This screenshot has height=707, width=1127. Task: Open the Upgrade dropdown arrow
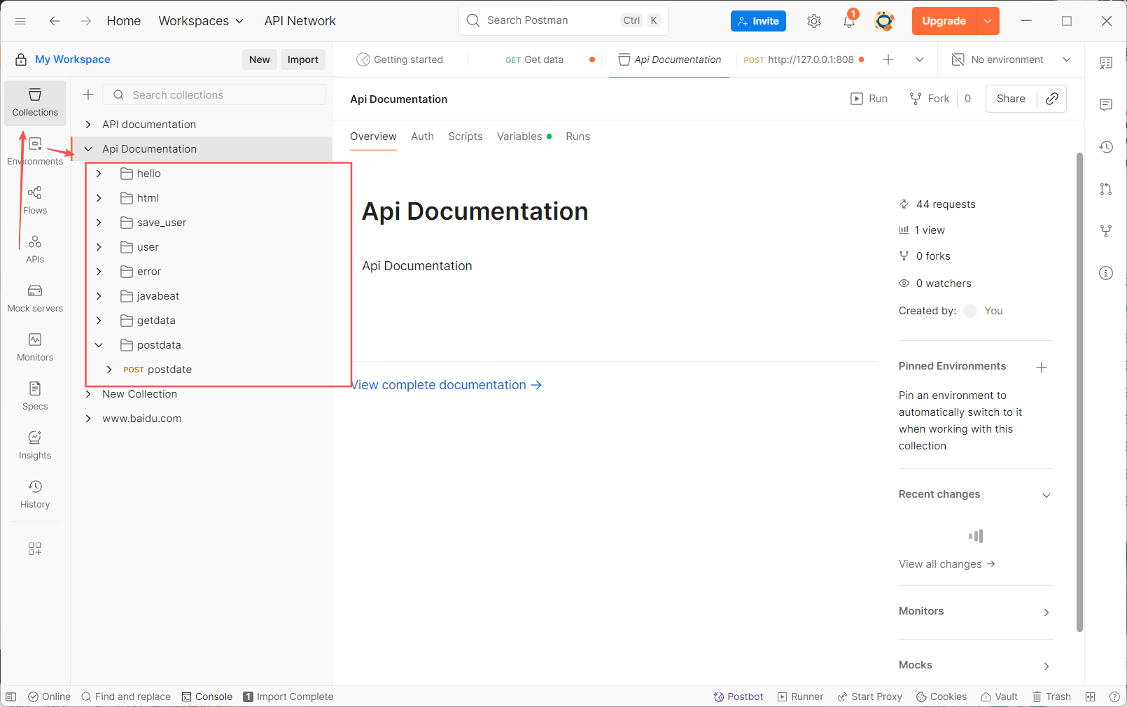tap(988, 21)
